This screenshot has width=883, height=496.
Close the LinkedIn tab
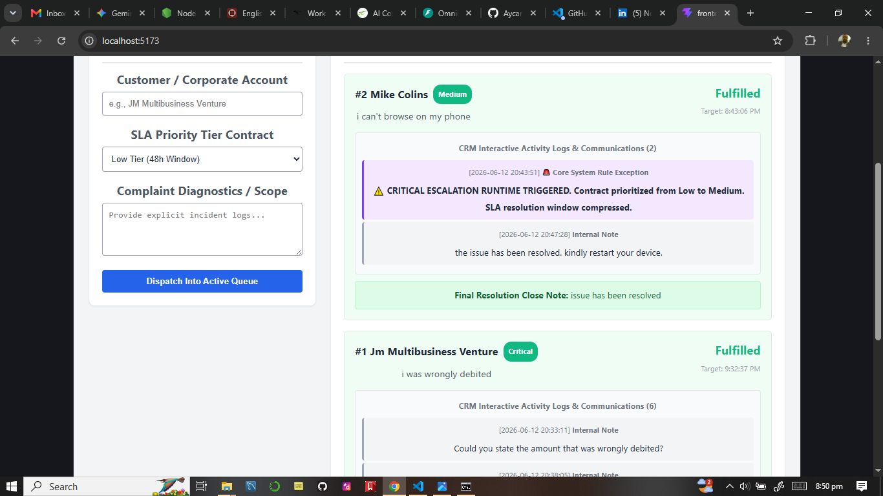coord(663,13)
